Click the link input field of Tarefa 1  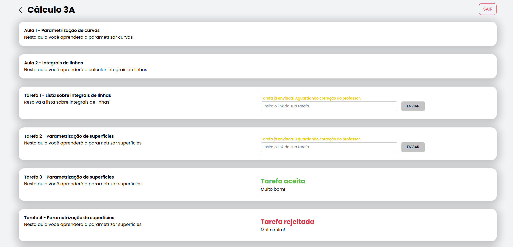click(x=329, y=106)
